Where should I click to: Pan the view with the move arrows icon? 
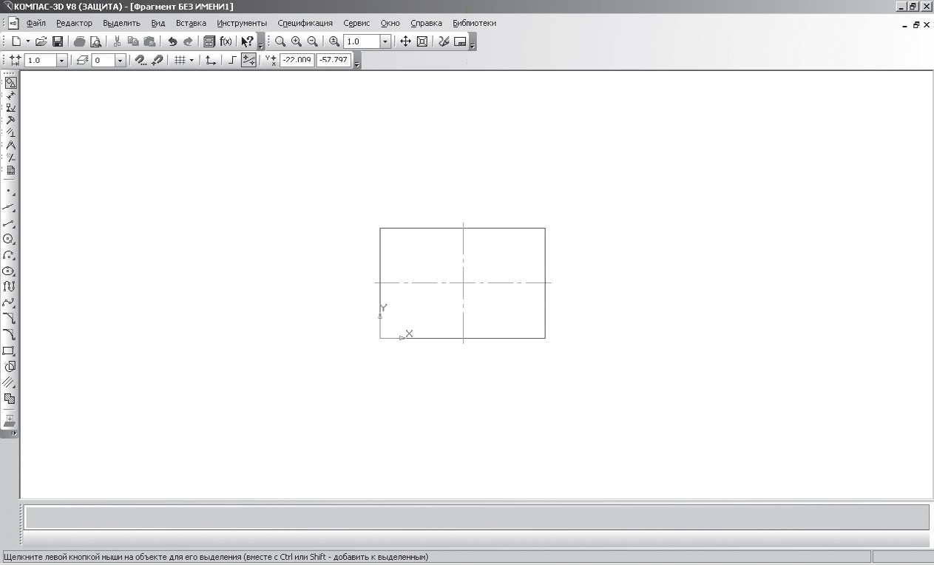coord(405,42)
